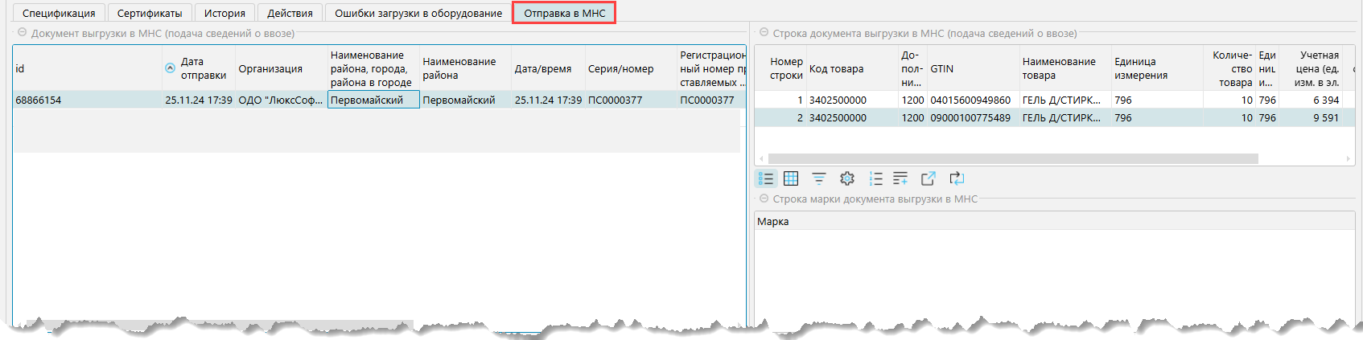Click the export external-link icon
Image resolution: width=1363 pixels, height=340 pixels.
pos(928,178)
